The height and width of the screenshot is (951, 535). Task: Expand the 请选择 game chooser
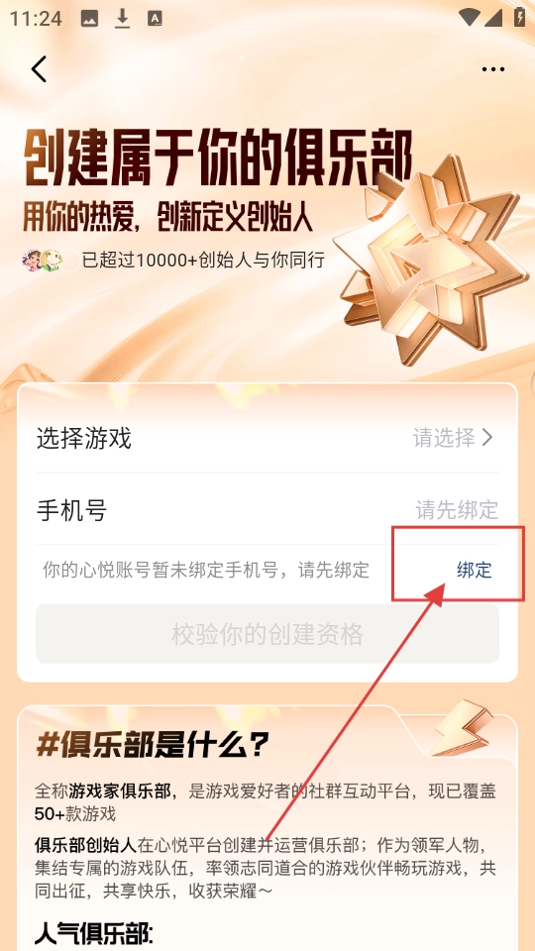point(453,437)
